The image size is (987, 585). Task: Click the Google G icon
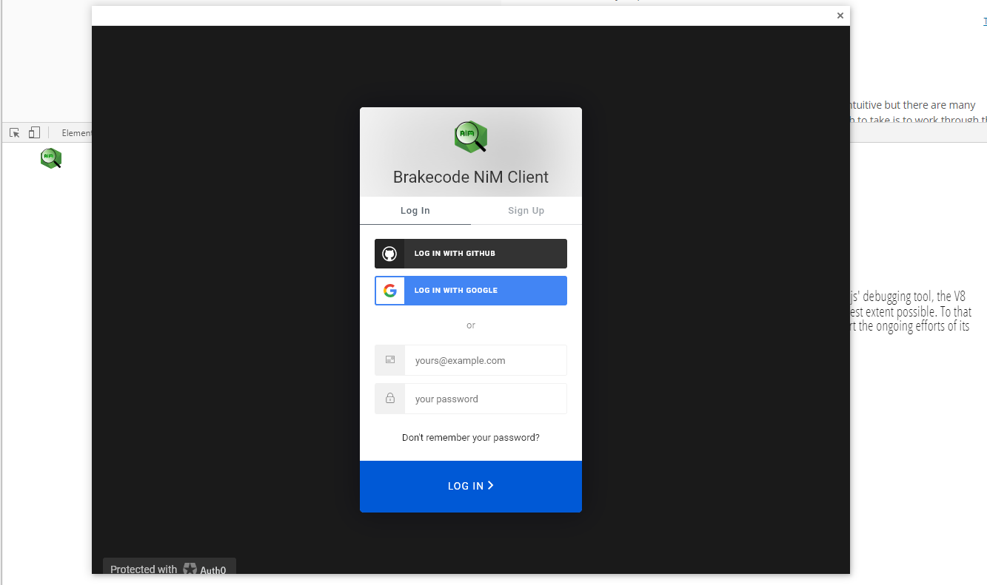pos(390,291)
